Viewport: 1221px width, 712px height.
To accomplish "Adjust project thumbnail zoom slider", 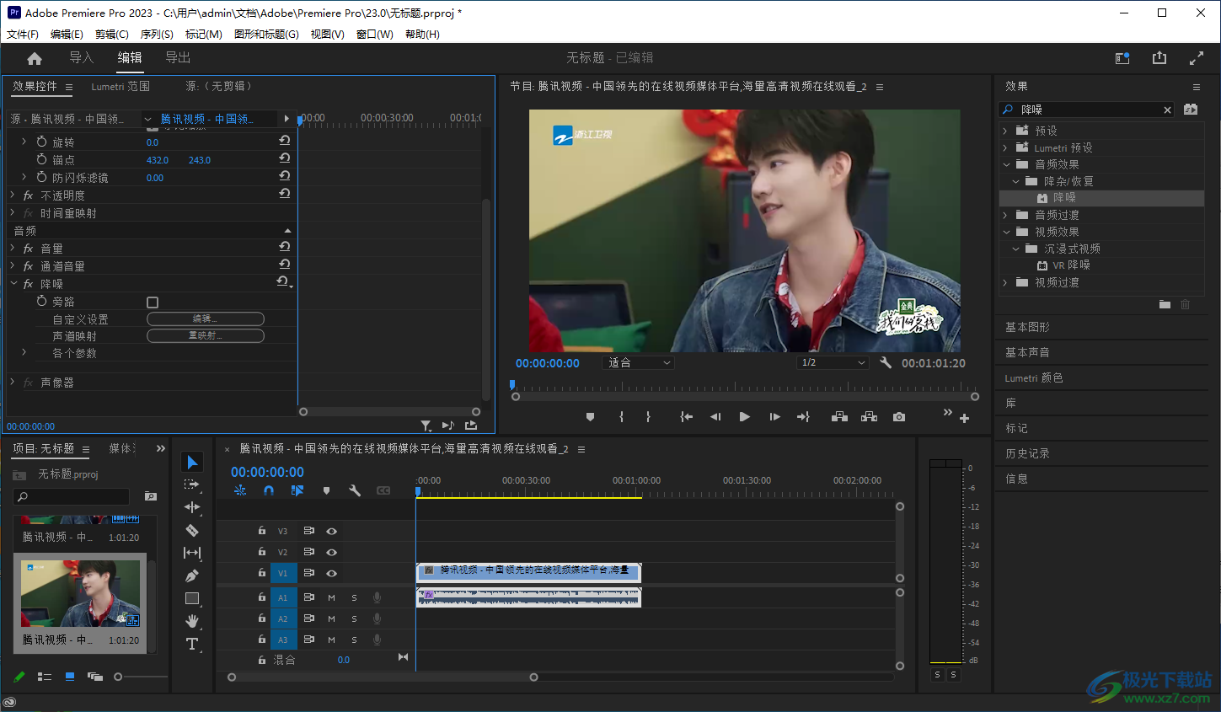I will pyautogui.click(x=118, y=677).
